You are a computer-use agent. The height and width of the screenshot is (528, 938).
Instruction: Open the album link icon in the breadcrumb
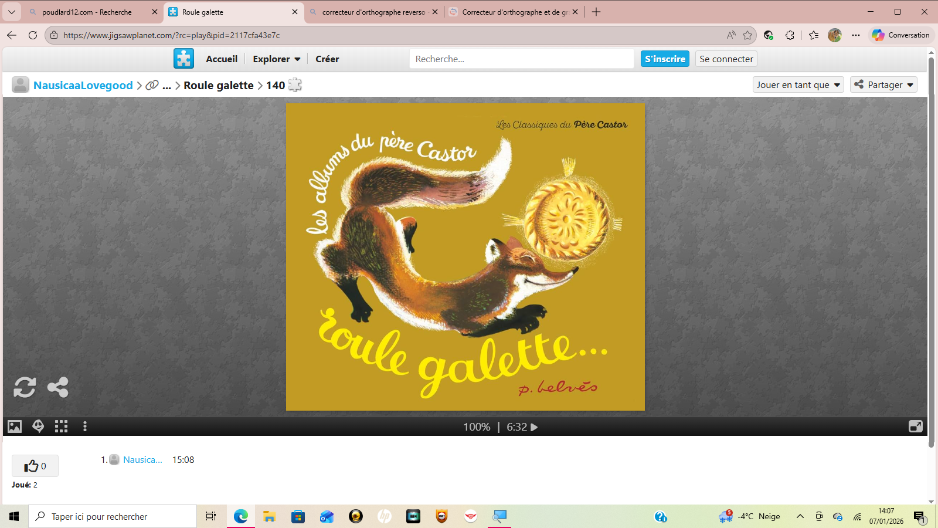pyautogui.click(x=152, y=85)
